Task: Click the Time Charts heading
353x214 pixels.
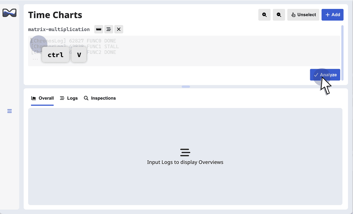Action: [x=55, y=15]
